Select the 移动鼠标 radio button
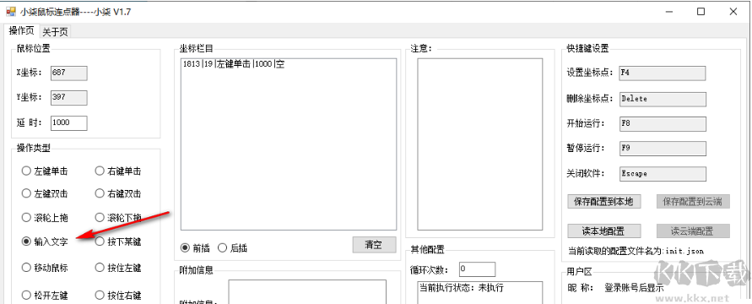Screen dimensions: 752x304 click(x=45, y=268)
